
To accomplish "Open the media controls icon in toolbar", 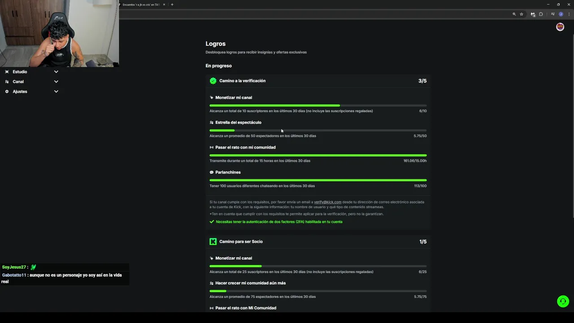I will (x=553, y=14).
